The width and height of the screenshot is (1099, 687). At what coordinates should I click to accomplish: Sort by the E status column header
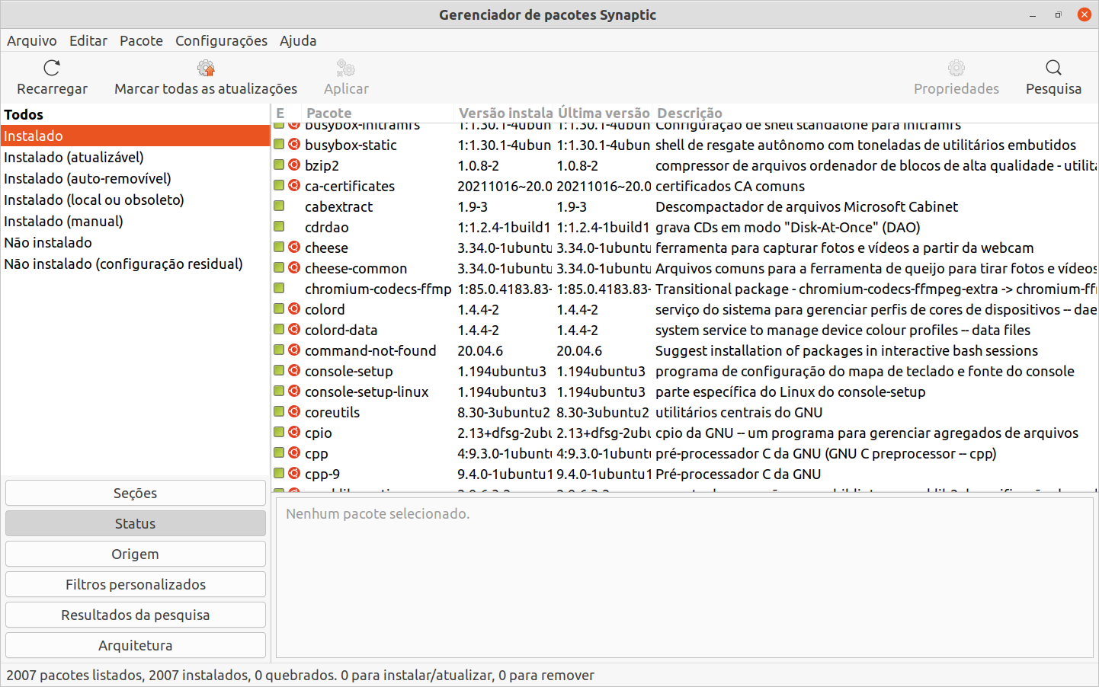tap(286, 113)
